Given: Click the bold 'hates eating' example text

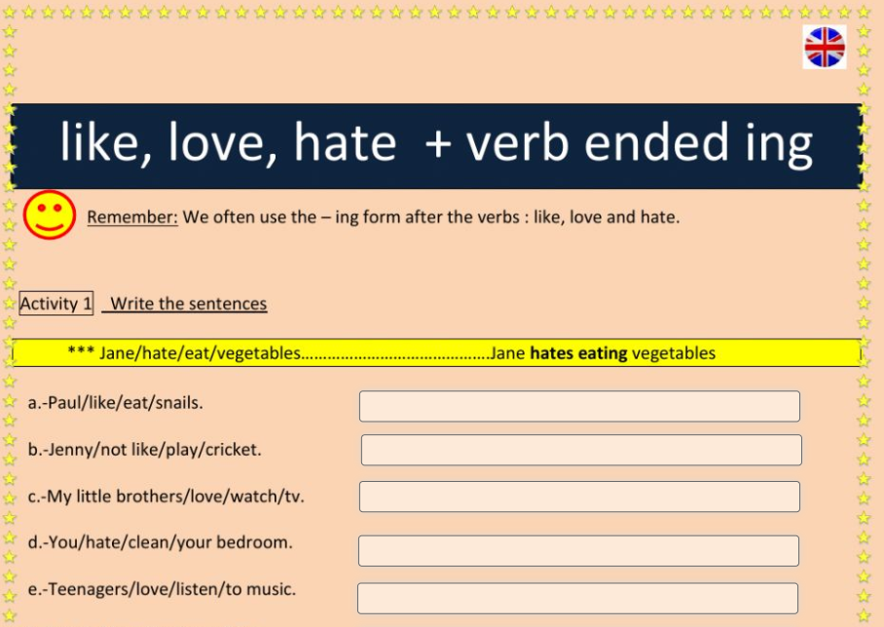Looking at the screenshot, I should (578, 353).
